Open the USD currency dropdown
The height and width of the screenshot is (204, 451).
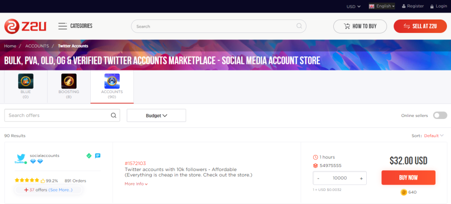click(x=354, y=6)
